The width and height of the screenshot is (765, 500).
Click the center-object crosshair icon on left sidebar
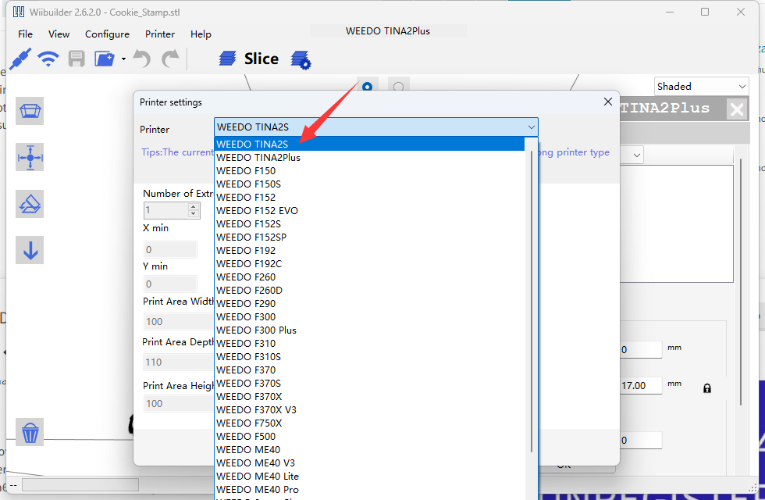coord(30,157)
